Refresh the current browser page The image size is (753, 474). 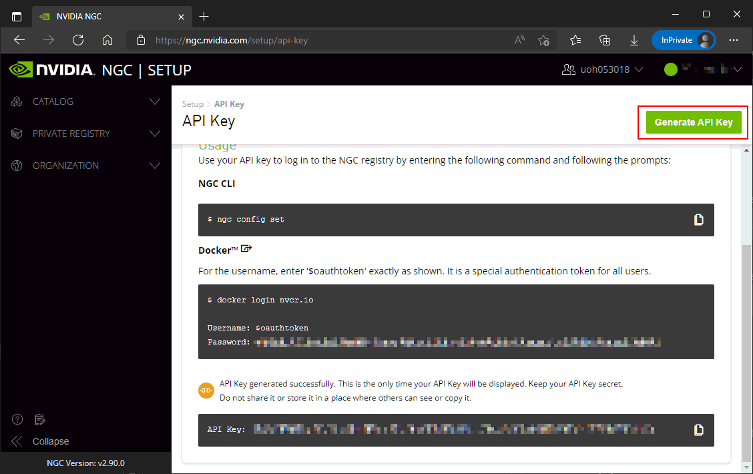click(x=78, y=40)
